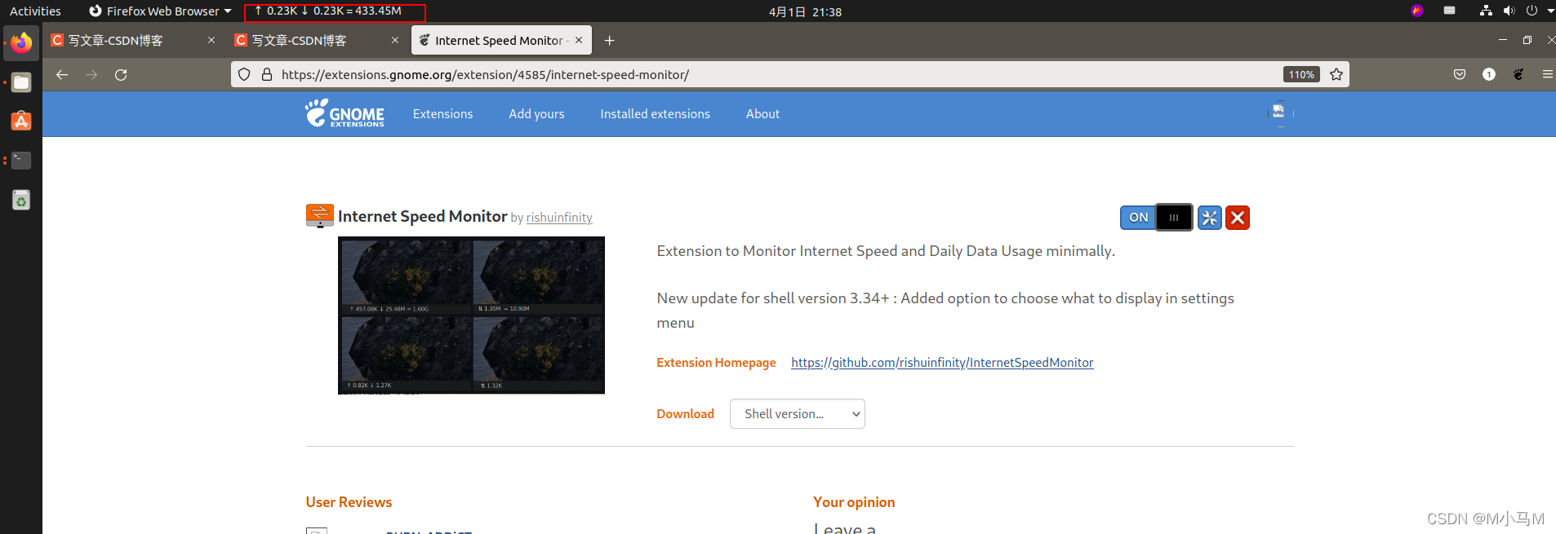Open the Shell version download dropdown
This screenshot has height=534, width=1556.
pyautogui.click(x=798, y=413)
